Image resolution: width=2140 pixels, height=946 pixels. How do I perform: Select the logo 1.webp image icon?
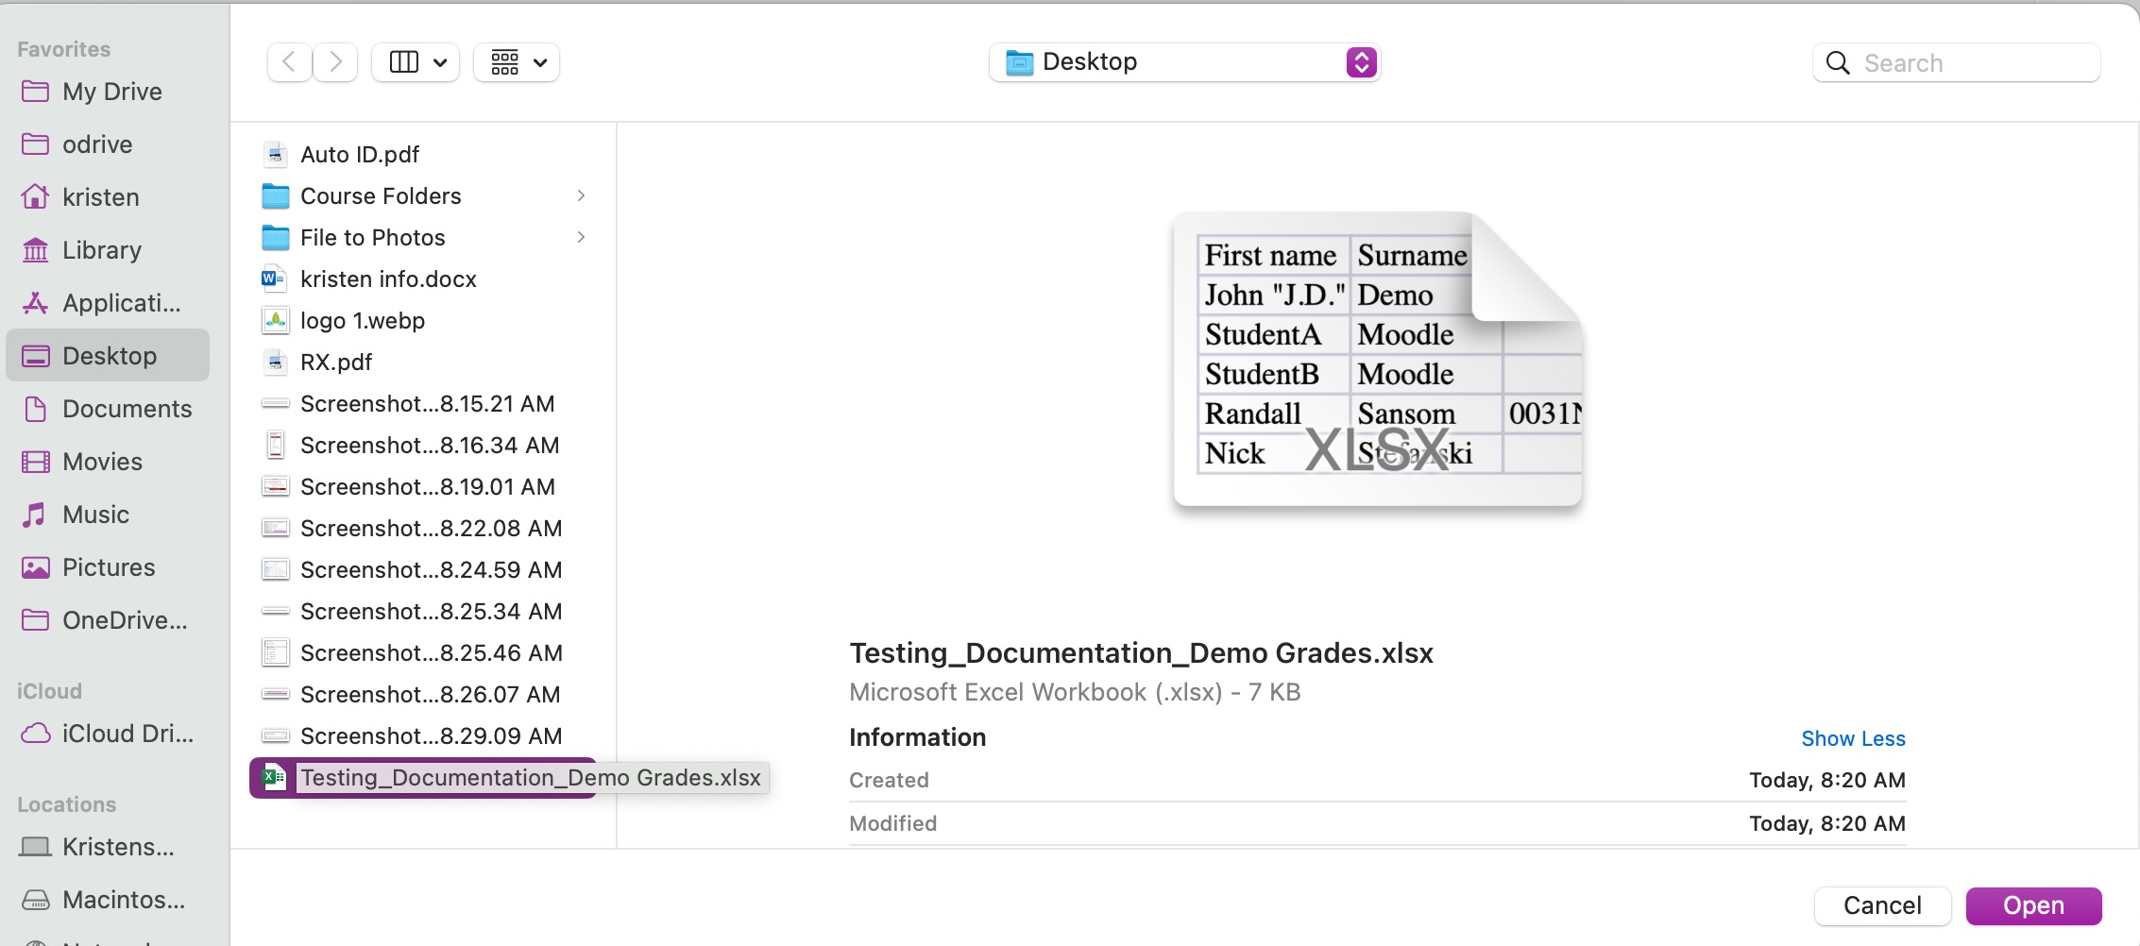tap(275, 320)
